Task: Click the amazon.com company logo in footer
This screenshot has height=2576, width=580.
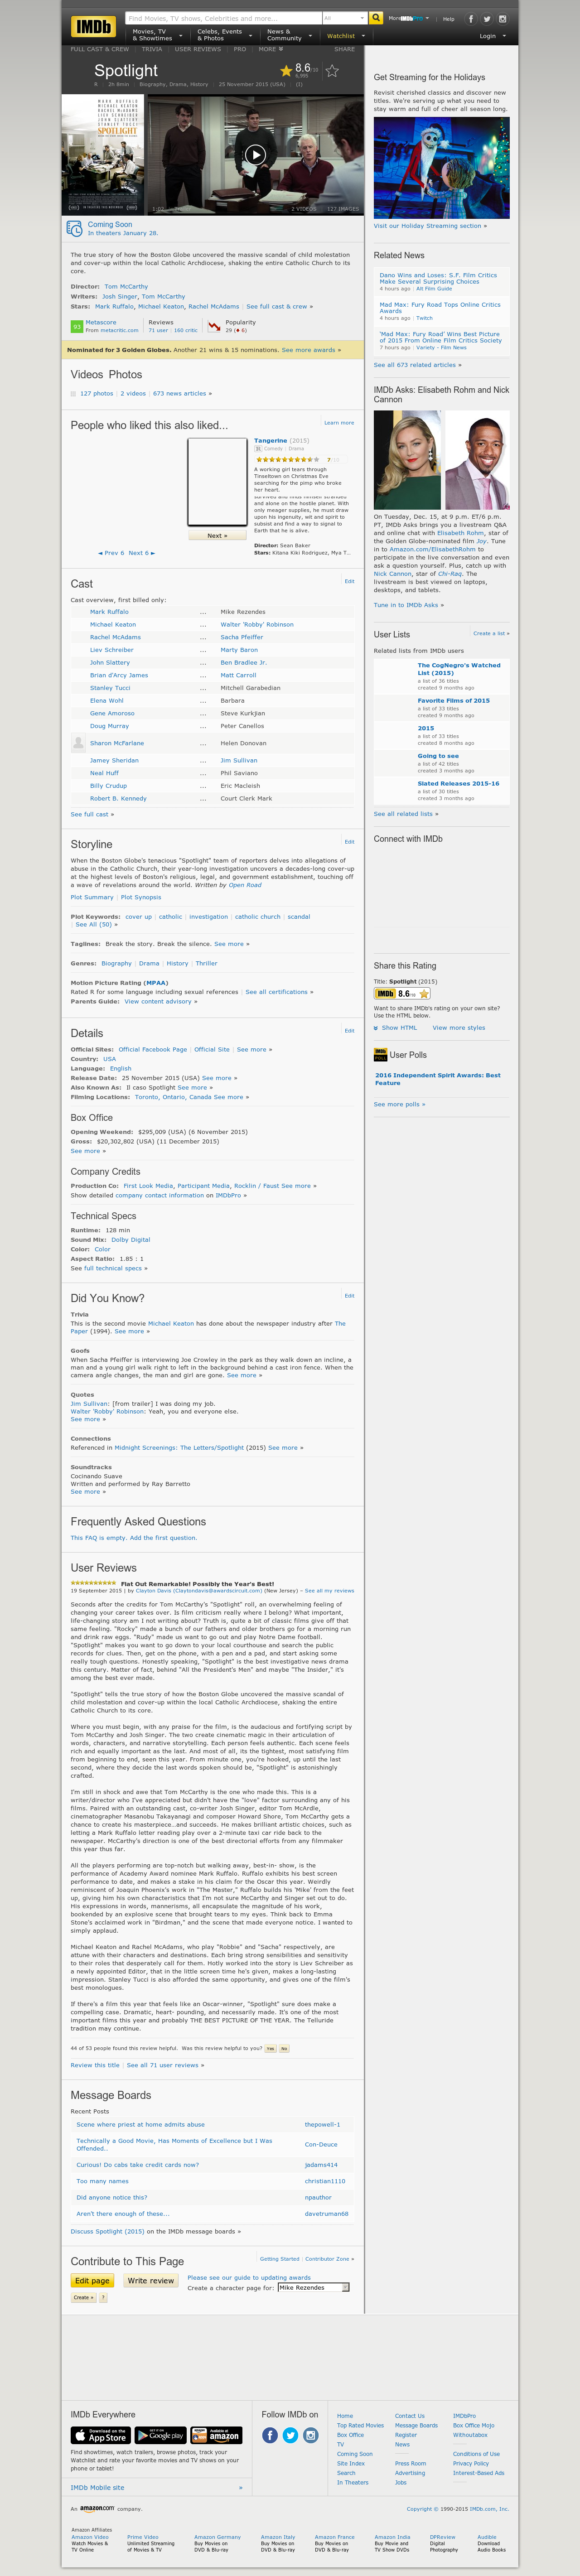Action: click(x=97, y=2508)
